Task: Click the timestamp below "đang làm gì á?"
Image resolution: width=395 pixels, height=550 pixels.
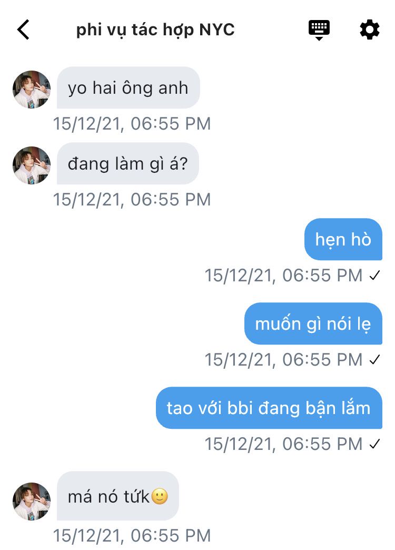Action: pyautogui.click(x=132, y=200)
